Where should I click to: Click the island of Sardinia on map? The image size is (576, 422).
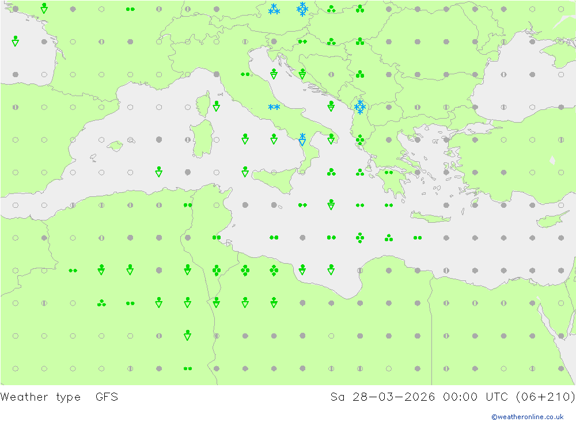(202, 139)
